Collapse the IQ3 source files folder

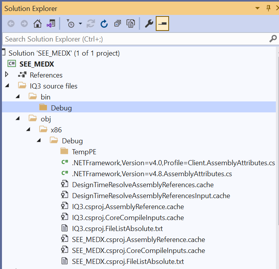(7, 86)
